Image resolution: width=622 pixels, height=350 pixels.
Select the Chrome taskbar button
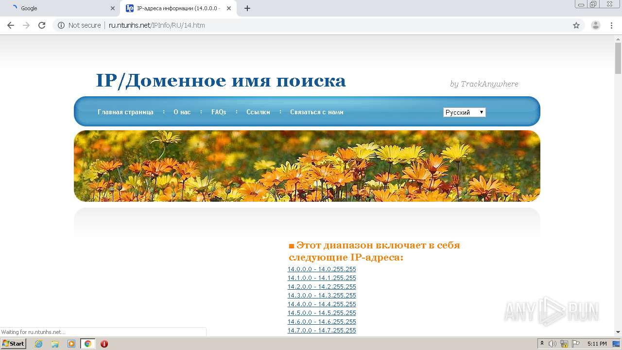coord(88,344)
